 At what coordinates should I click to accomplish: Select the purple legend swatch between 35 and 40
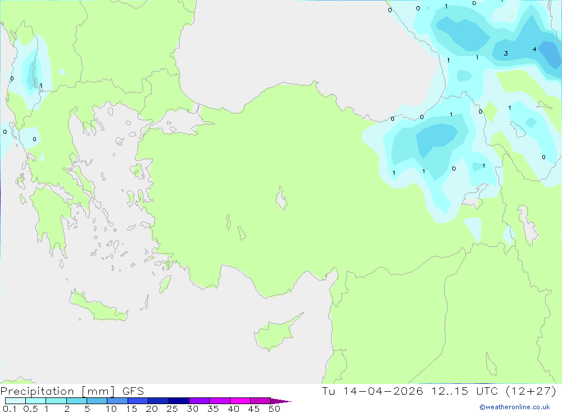(220, 401)
